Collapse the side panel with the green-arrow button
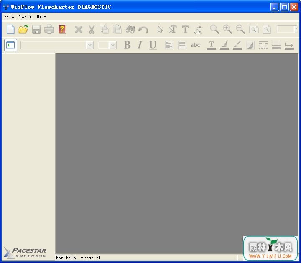 coord(10,45)
